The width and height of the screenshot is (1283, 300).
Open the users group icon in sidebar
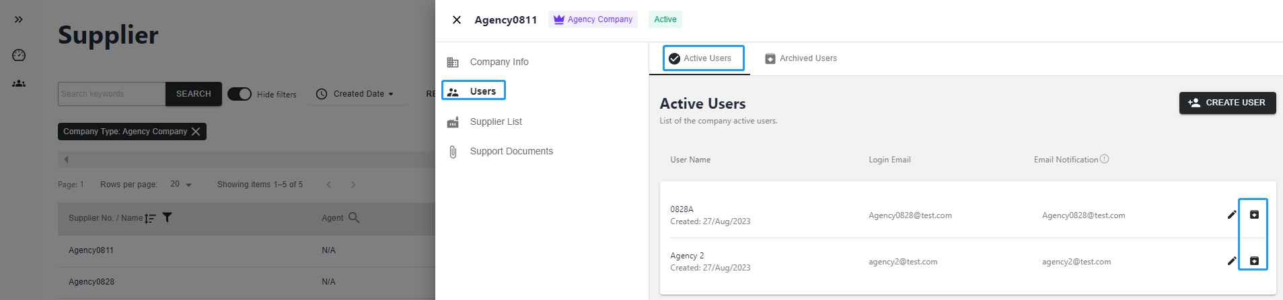coord(19,84)
